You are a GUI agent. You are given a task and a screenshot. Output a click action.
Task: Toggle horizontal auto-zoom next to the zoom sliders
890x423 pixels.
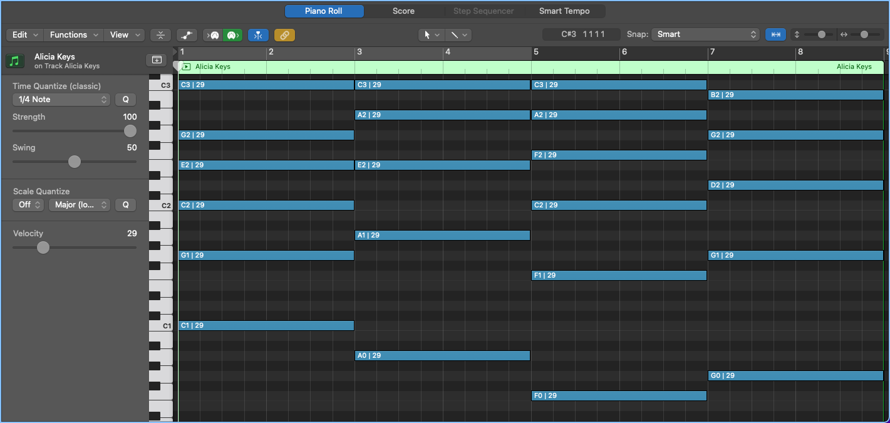tap(775, 34)
